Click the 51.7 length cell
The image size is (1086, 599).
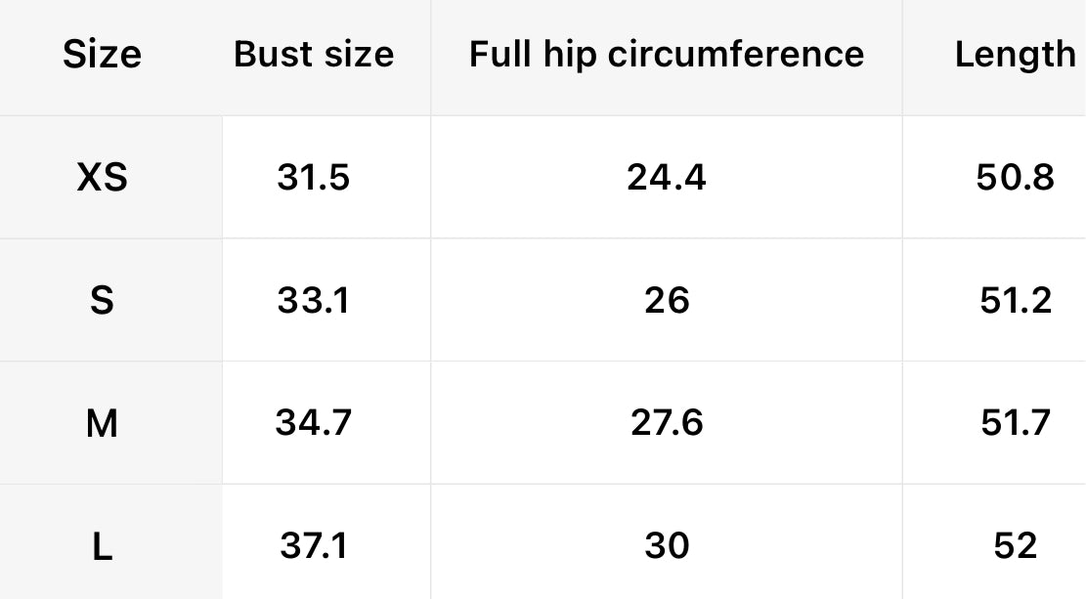1015,423
